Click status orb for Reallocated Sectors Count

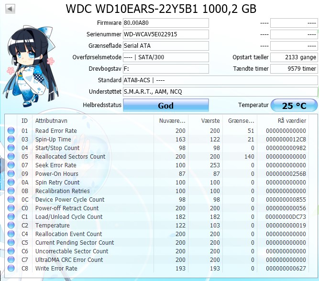point(11,156)
